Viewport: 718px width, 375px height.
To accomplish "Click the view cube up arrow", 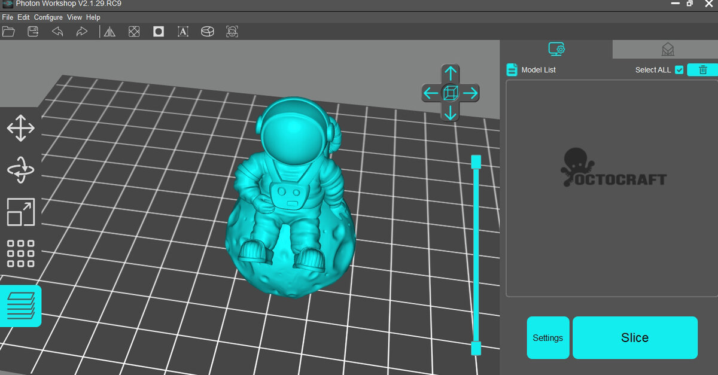I will point(451,74).
